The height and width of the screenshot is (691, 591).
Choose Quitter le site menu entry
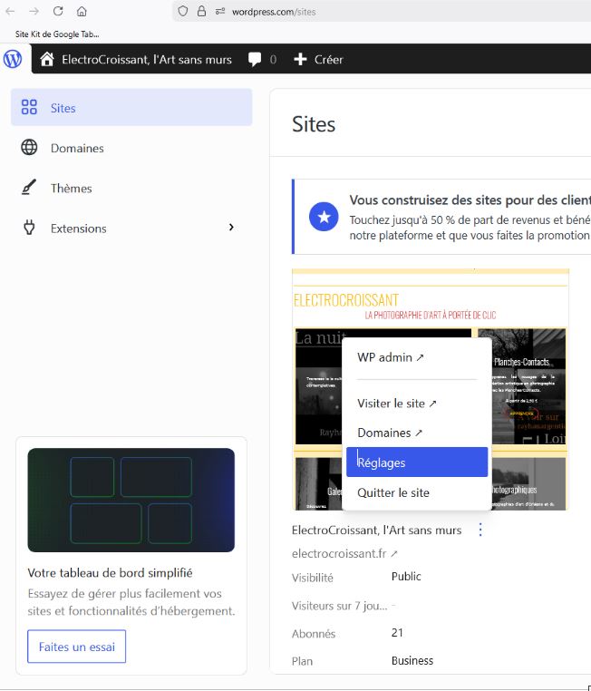pyautogui.click(x=393, y=492)
